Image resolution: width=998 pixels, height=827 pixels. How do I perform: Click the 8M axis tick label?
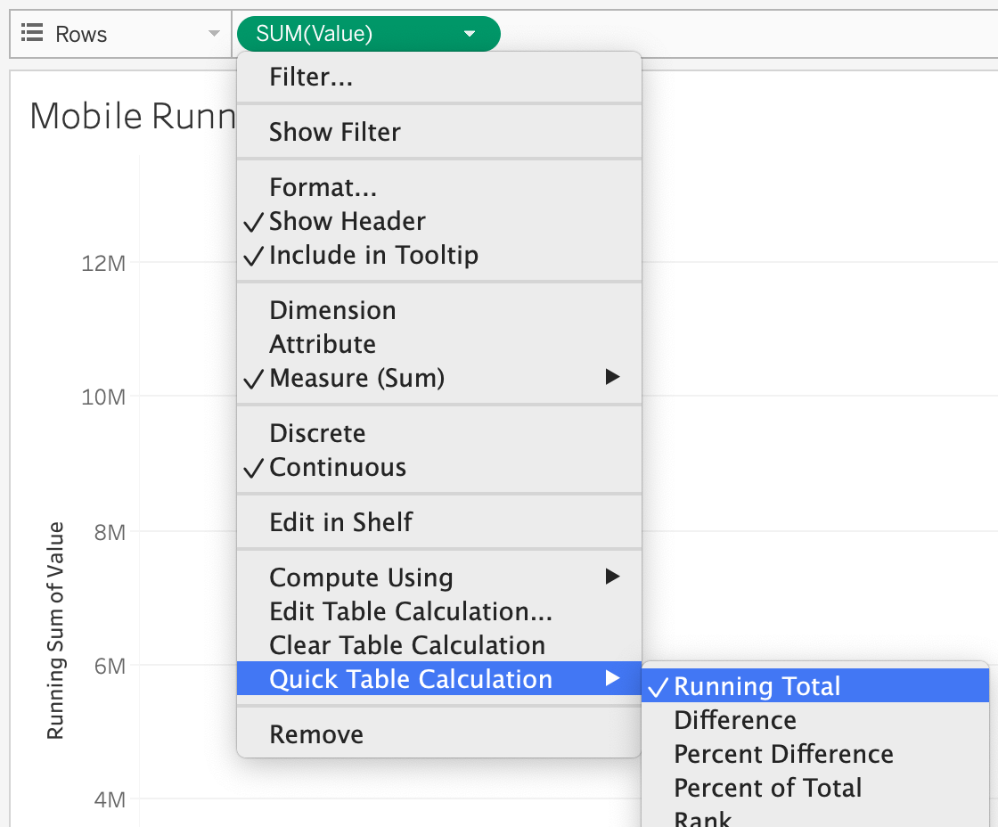pyautogui.click(x=110, y=532)
